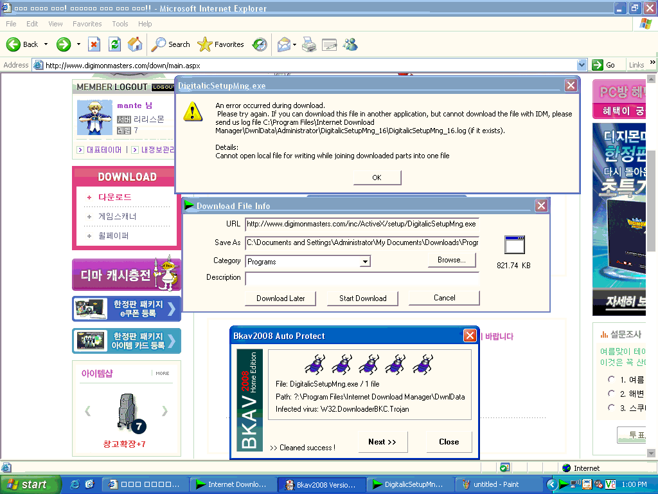
Task: Click the page icon in address bar
Action: (x=38, y=65)
